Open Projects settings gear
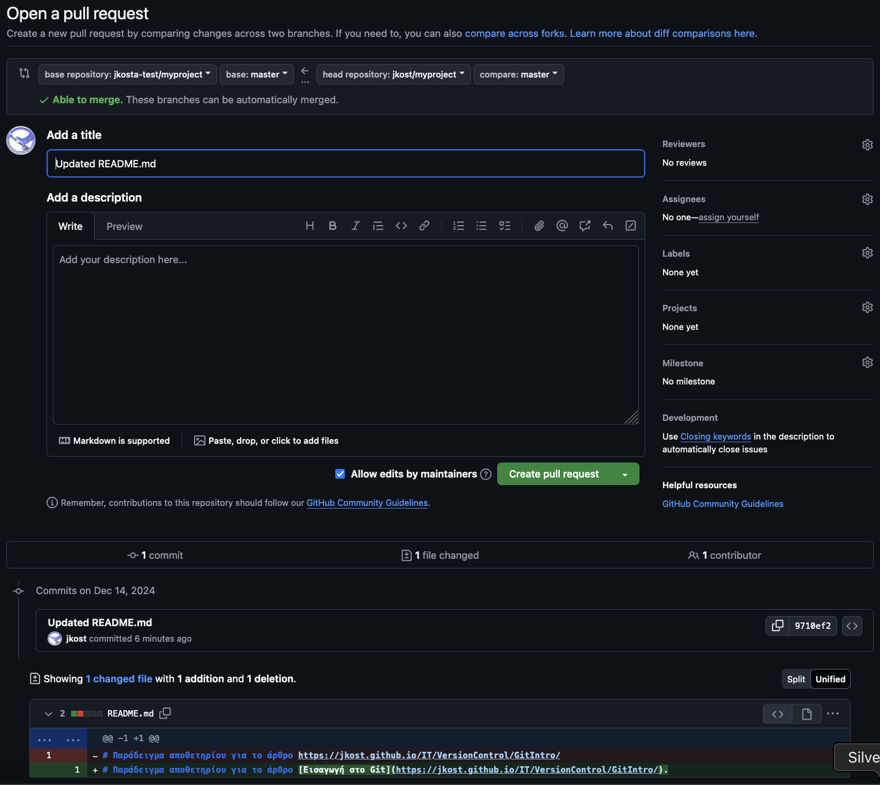 867,307
